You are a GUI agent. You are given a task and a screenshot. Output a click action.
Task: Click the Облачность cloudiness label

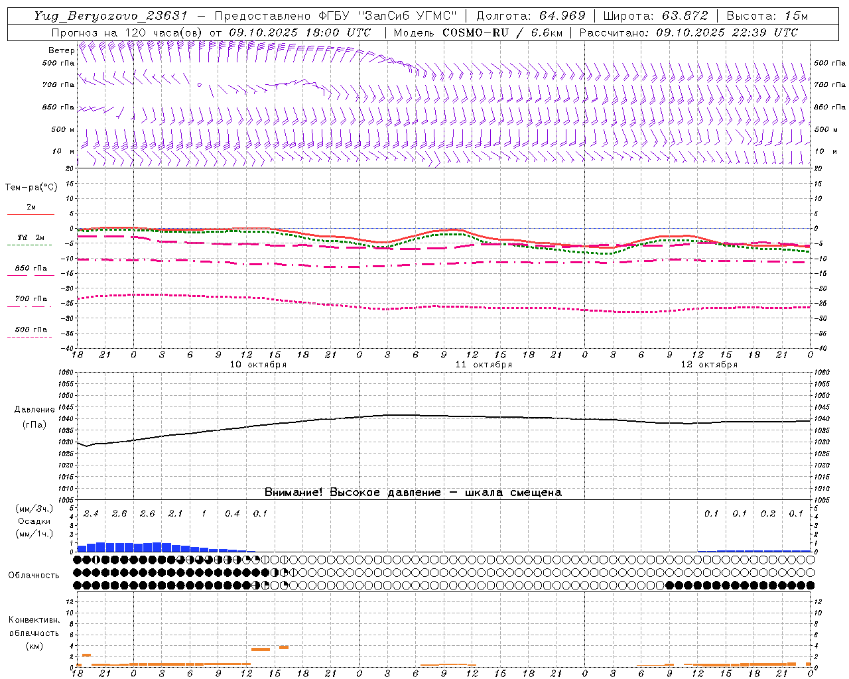point(34,576)
